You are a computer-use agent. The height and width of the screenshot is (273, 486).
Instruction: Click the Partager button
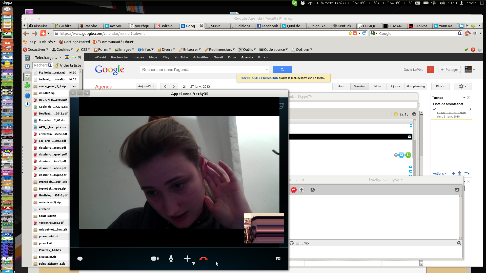pos(449,70)
